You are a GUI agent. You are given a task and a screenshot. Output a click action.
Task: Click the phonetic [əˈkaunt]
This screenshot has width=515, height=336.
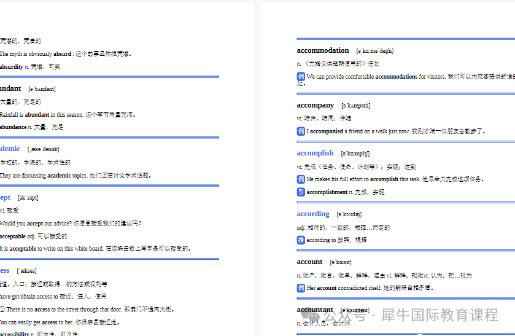pyautogui.click(x=341, y=262)
